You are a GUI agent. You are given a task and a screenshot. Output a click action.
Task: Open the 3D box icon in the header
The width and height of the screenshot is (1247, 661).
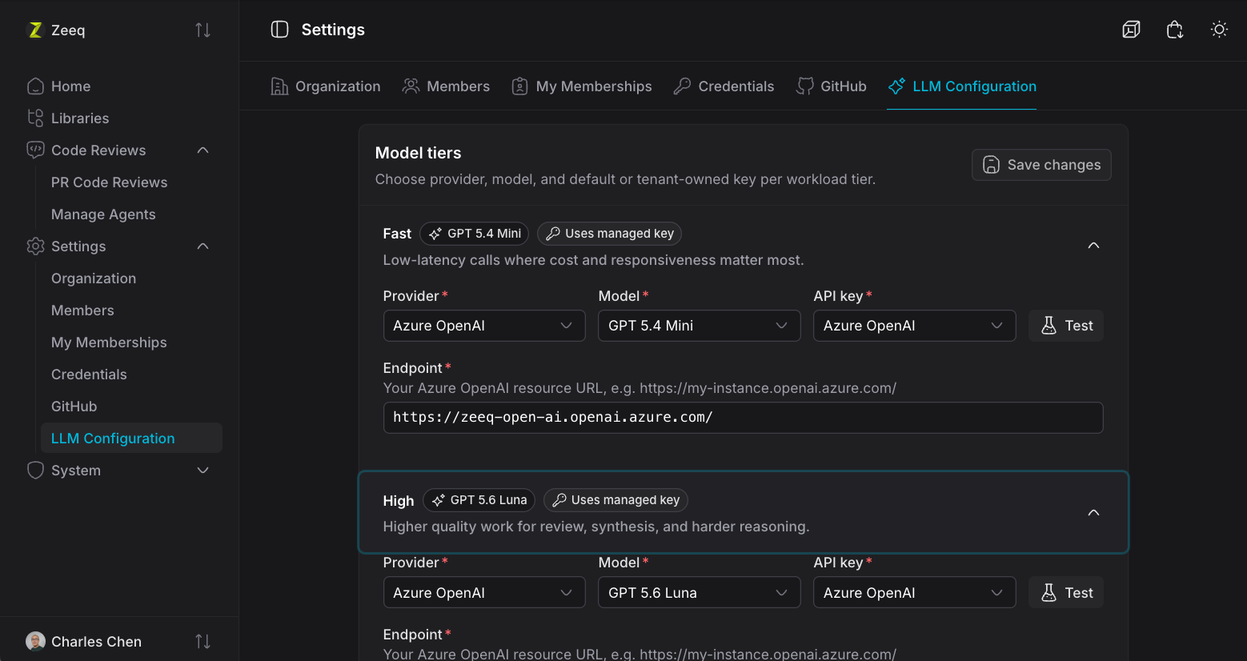pyautogui.click(x=1131, y=30)
